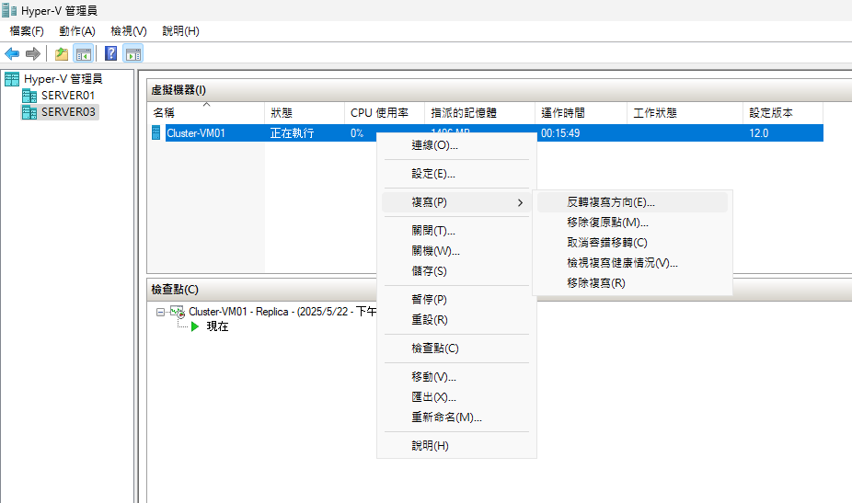The width and height of the screenshot is (852, 503).
Task: Open the 動作(A) menu
Action: (76, 31)
